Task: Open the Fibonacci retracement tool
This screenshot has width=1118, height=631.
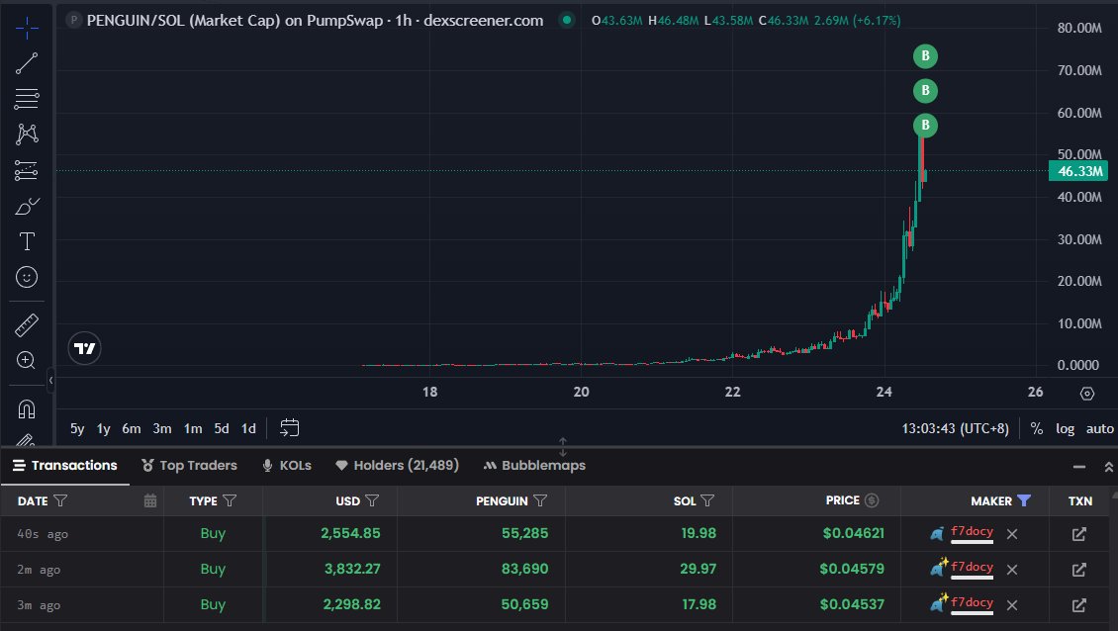Action: [x=27, y=98]
